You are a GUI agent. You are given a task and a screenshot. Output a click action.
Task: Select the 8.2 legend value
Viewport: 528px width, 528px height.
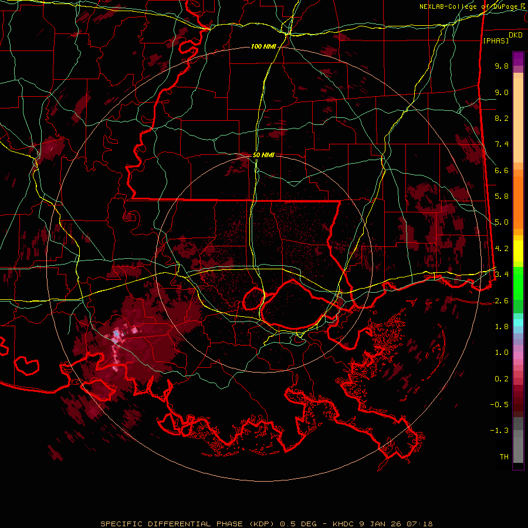pyautogui.click(x=502, y=118)
